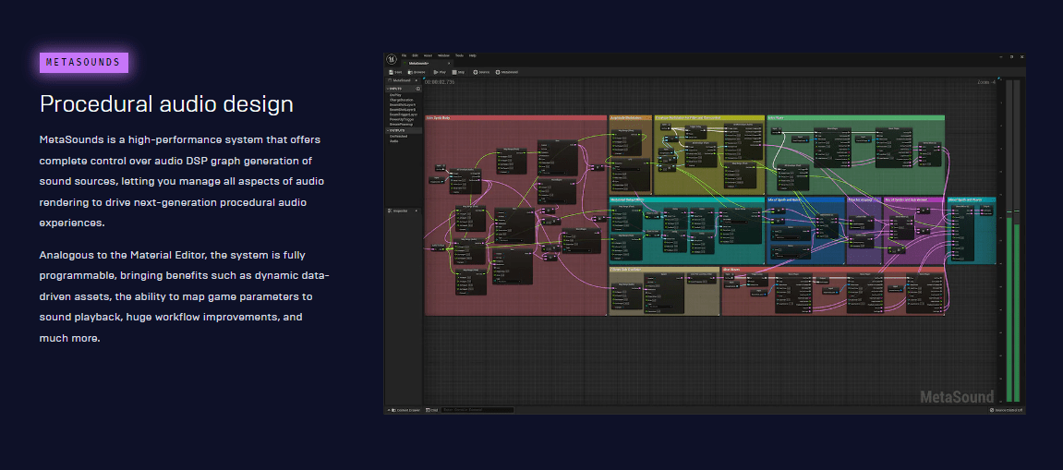Click the Stop button in toolbar

(458, 72)
